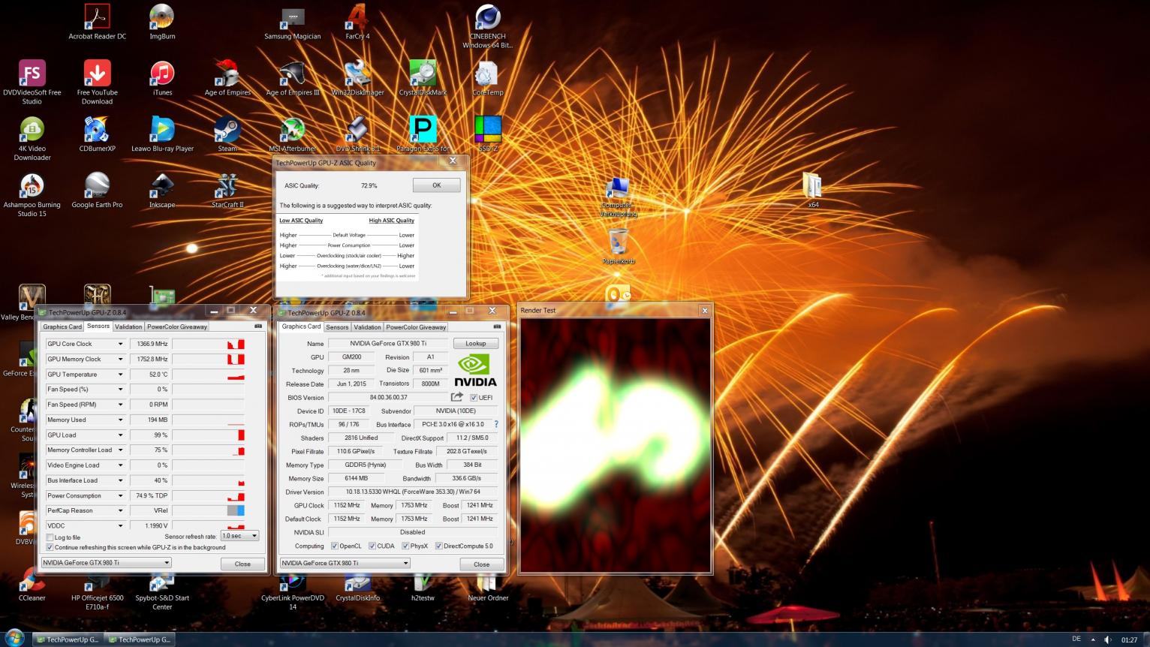This screenshot has height=647, width=1150.
Task: Open the Fan Speed (%) sensor dropdown
Action: click(120, 389)
